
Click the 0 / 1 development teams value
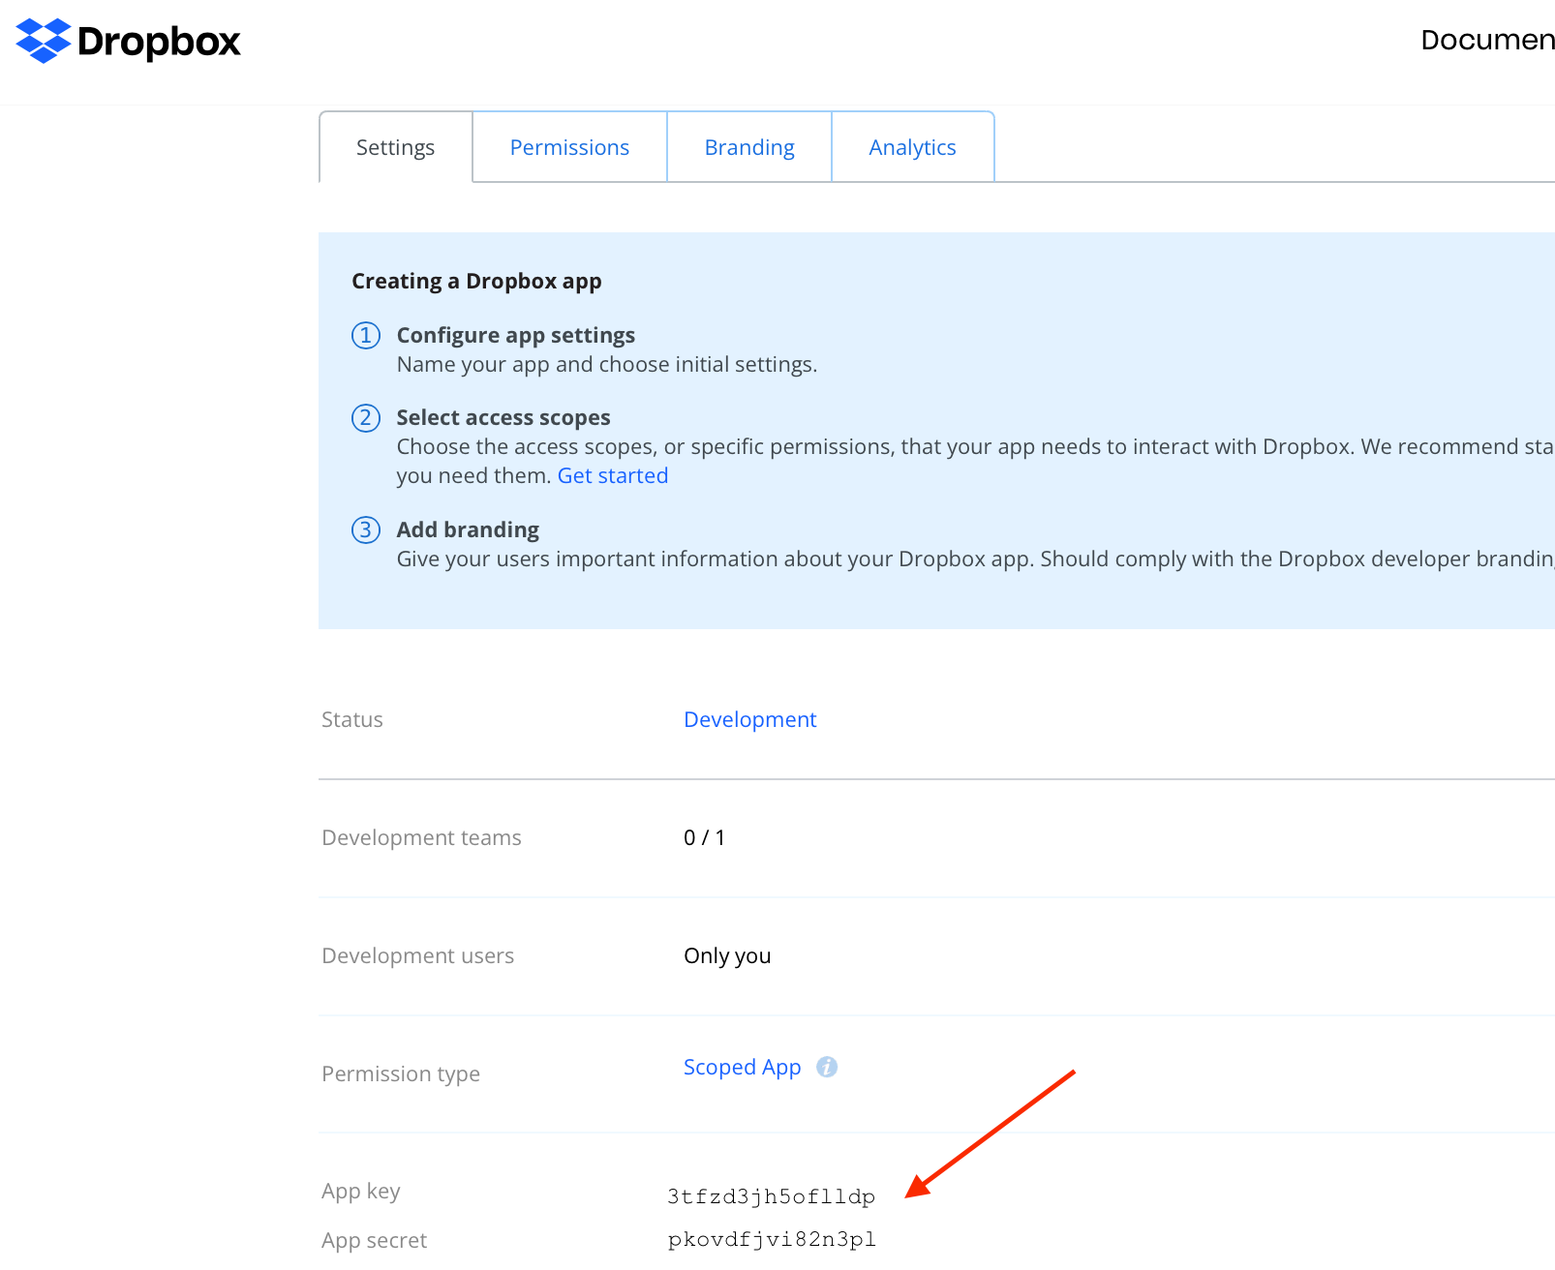click(704, 837)
